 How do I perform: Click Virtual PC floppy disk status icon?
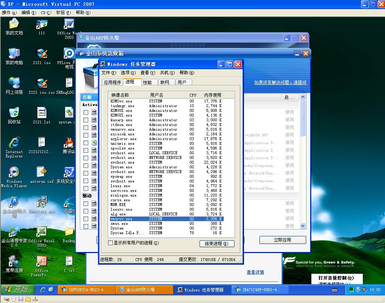21,299
